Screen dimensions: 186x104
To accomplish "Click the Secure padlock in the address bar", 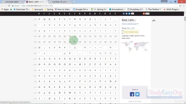I will (x=13, y=6).
